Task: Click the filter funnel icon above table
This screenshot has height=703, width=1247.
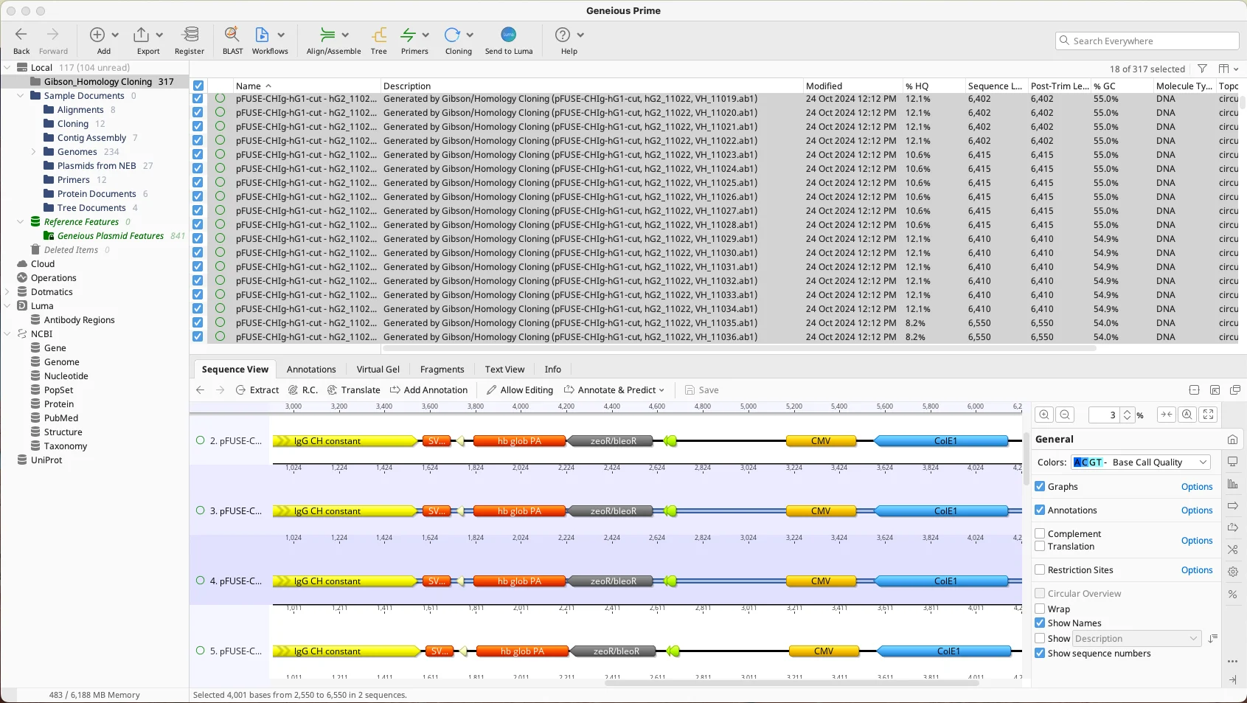Action: pyautogui.click(x=1202, y=69)
